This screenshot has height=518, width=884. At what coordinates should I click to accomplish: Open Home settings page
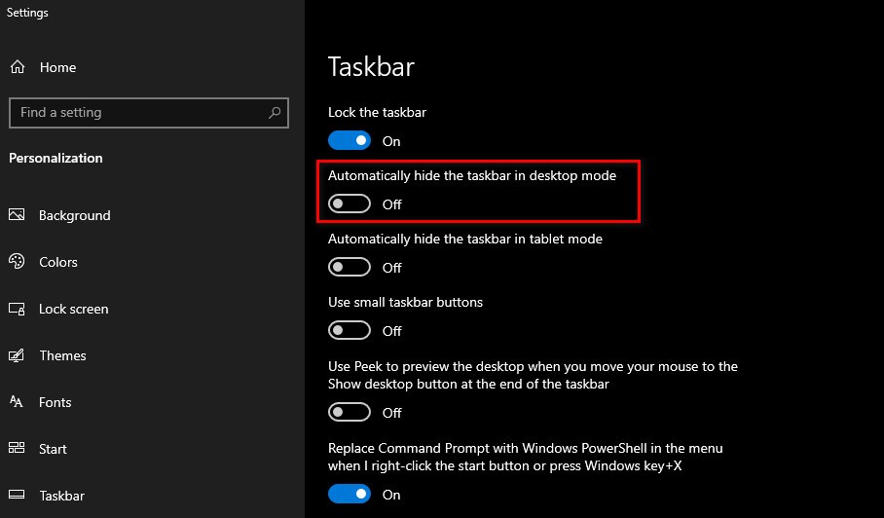pos(57,67)
